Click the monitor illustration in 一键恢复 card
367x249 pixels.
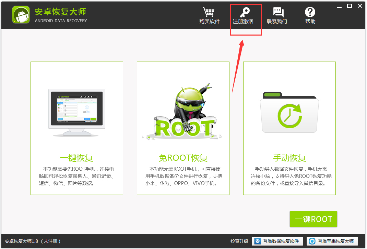point(76,108)
